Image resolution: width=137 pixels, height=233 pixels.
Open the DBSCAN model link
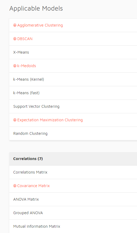coord(25,39)
